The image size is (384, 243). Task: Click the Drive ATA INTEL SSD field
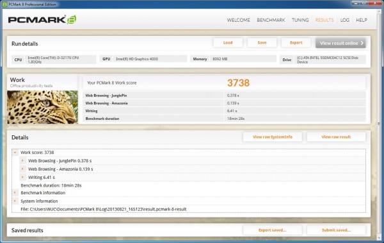[323, 60]
